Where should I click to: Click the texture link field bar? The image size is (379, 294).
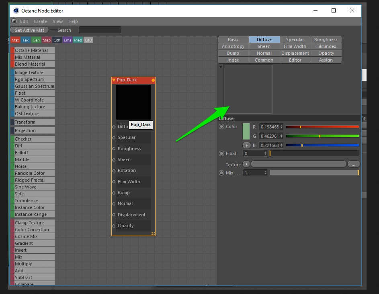click(299, 164)
